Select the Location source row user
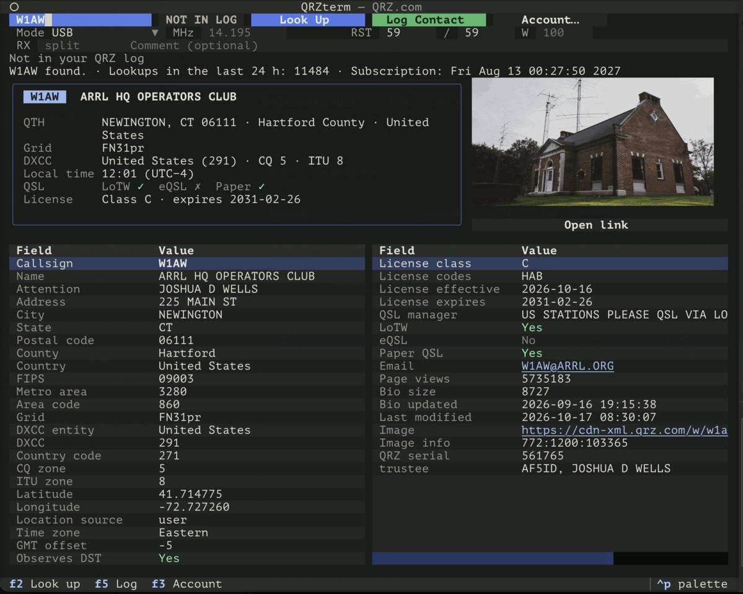Screen dimensions: 743x594 187,519
